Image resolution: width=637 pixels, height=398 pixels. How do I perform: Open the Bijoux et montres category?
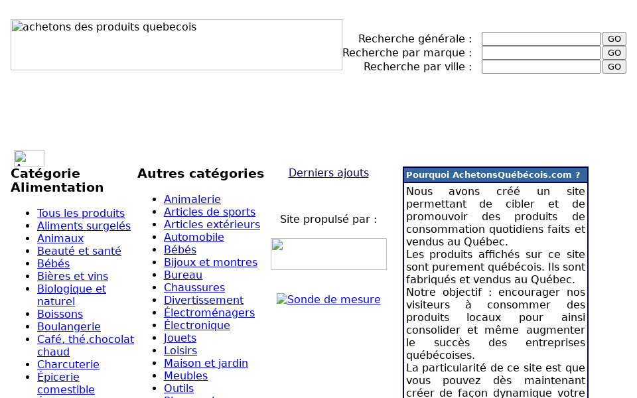pyautogui.click(x=210, y=262)
